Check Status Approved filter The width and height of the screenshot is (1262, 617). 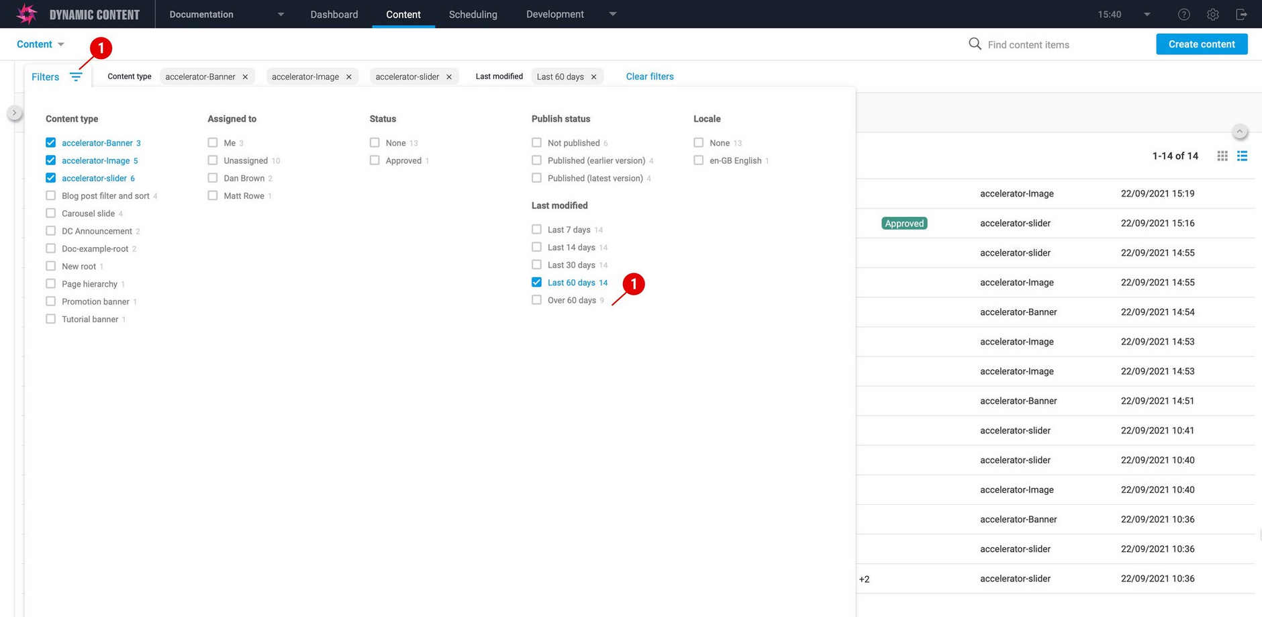[375, 160]
